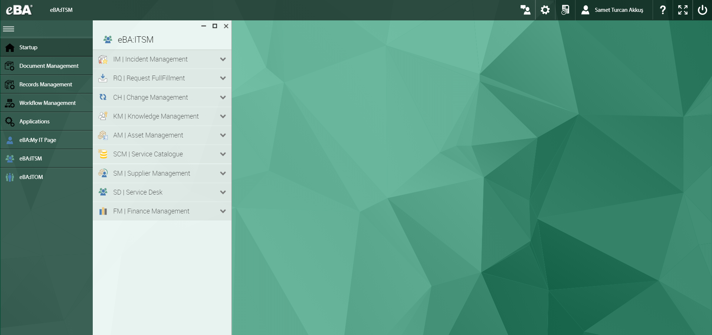The height and width of the screenshot is (335, 712).
Task: Open the user delegation icon in header
Action: click(x=525, y=10)
